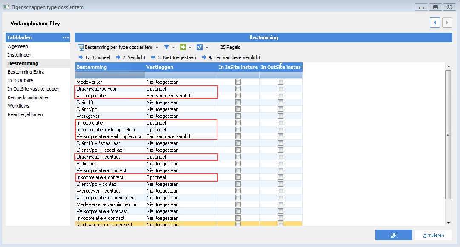The width and height of the screenshot is (460, 247).
Task: Open the dropdown arrow beside the checkmark icon
Action: coord(207,48)
